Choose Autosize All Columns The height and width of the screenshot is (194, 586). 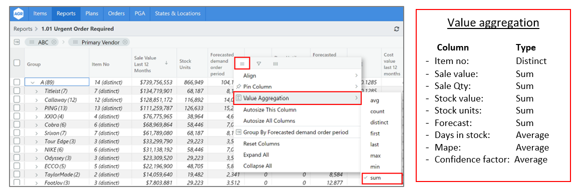tap(298, 121)
